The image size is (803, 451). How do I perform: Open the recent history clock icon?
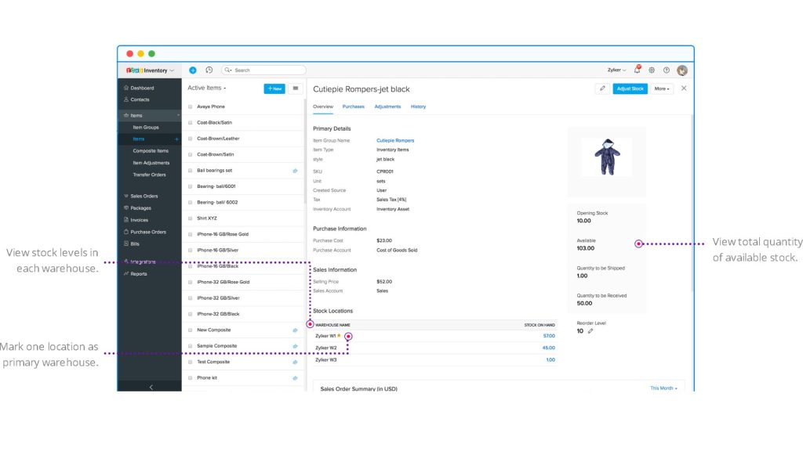tap(209, 70)
